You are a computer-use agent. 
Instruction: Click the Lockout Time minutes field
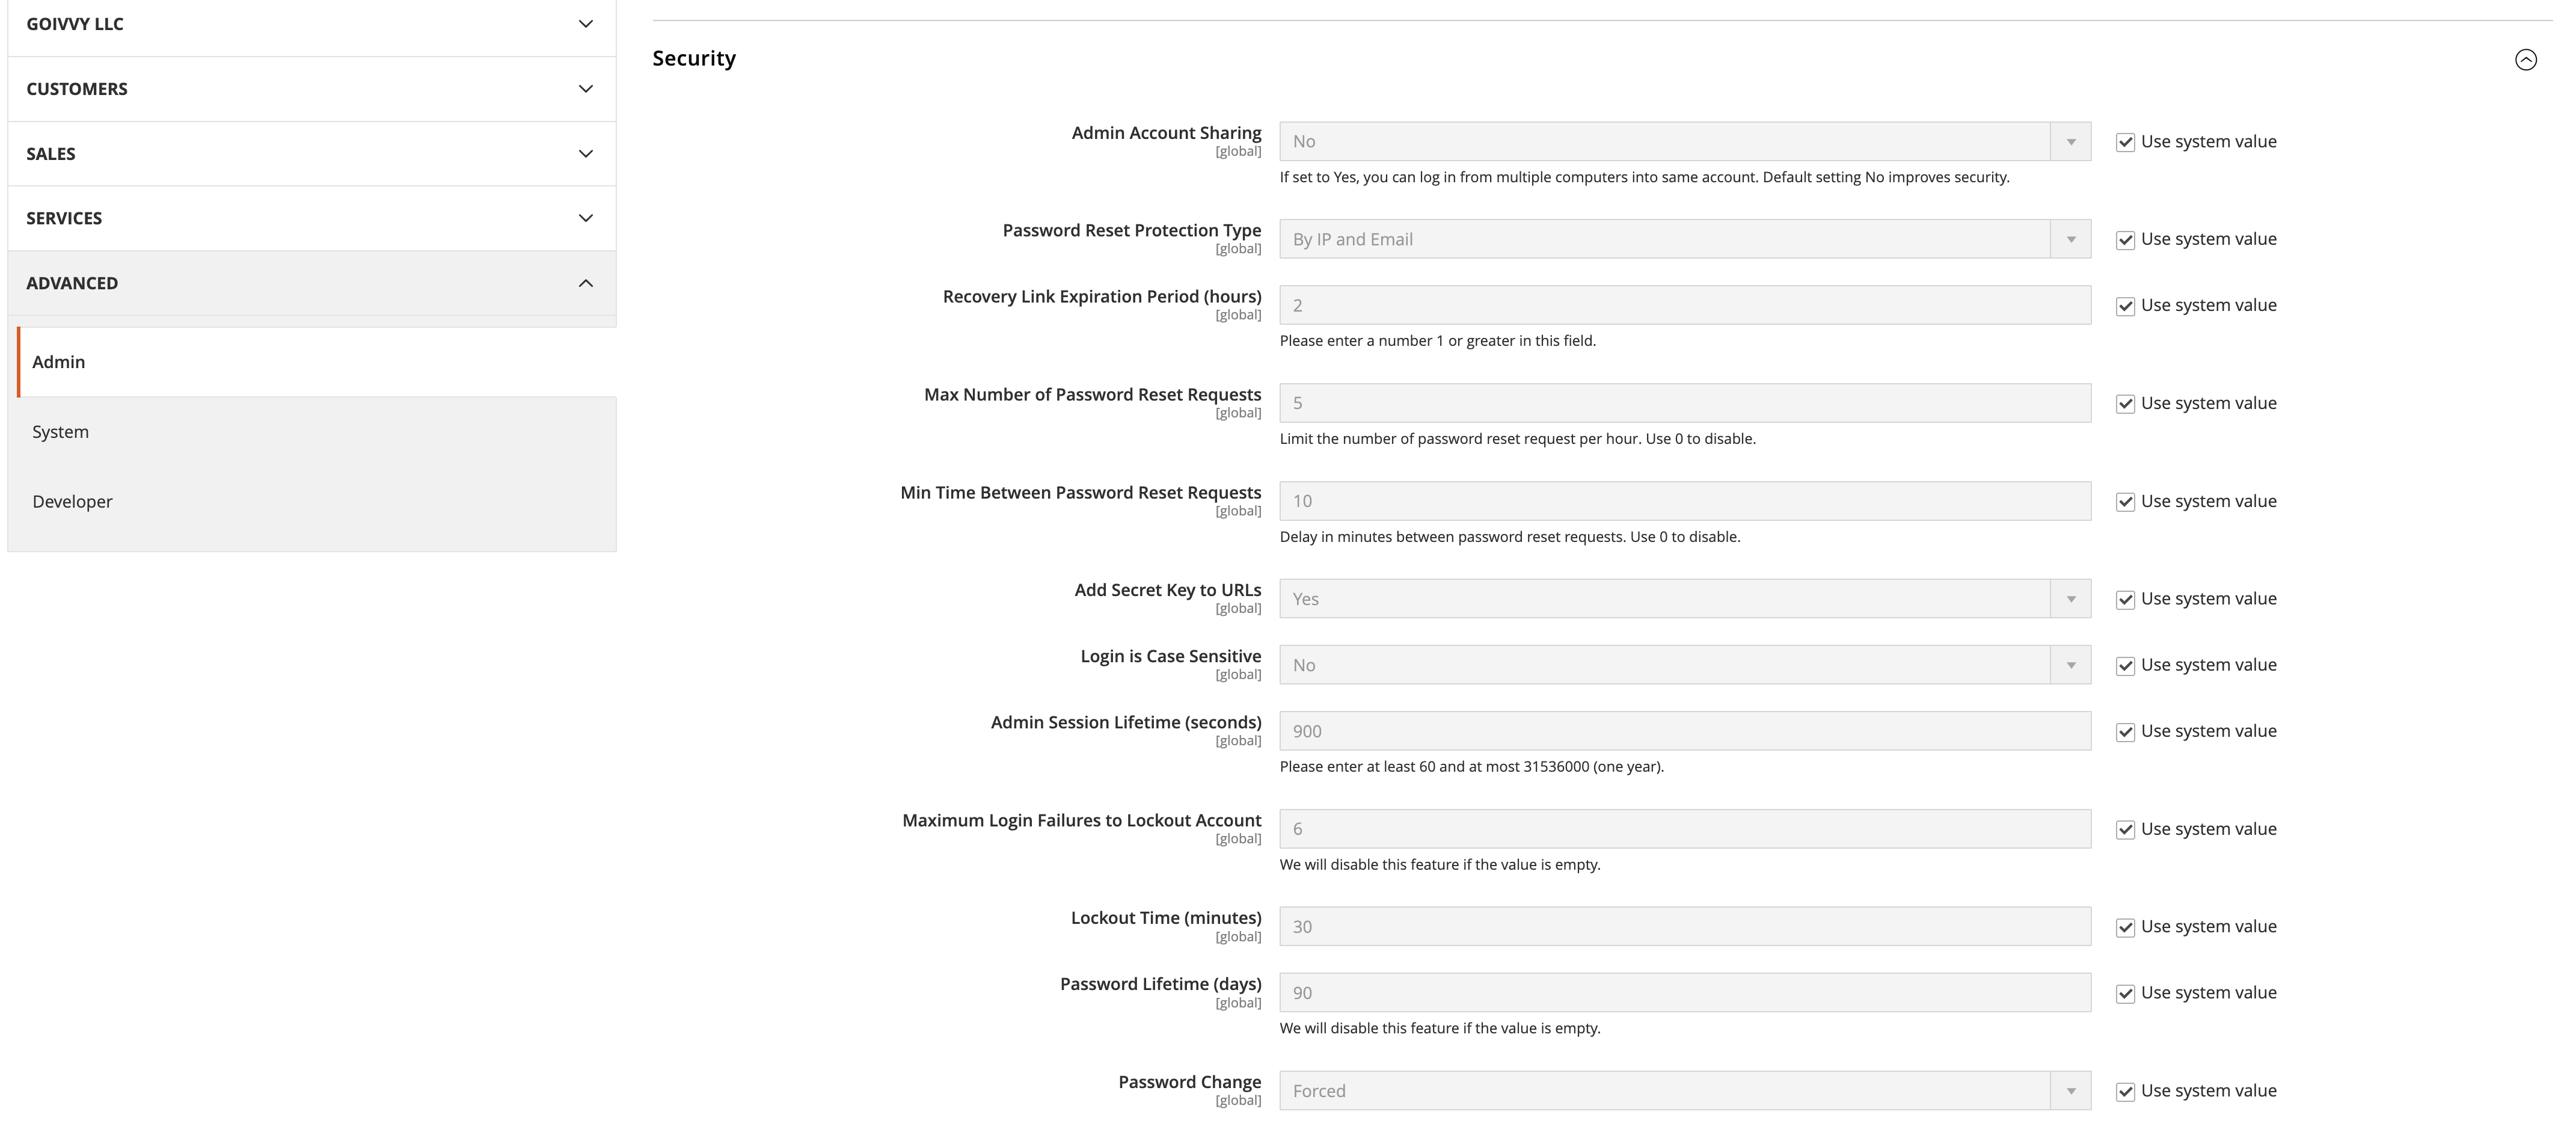pyautogui.click(x=1684, y=927)
